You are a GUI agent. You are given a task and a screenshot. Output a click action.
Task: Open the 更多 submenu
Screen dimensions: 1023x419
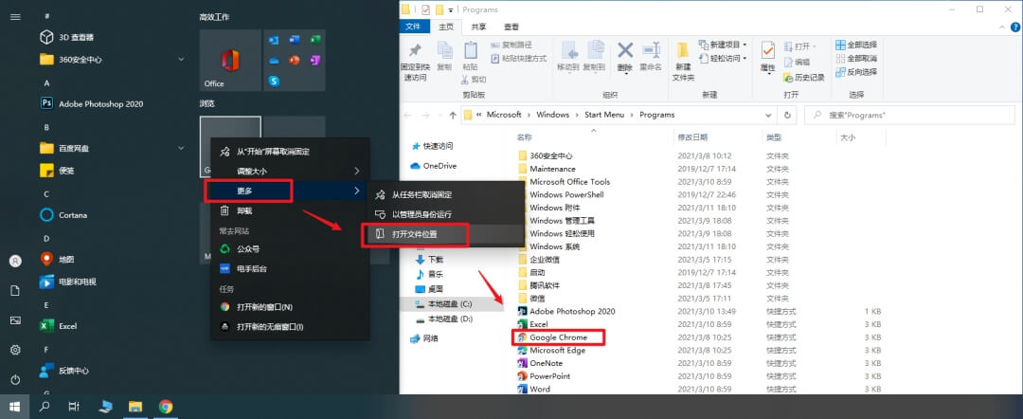[x=290, y=191]
